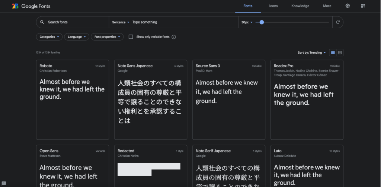Click 'Christian Naths' designer name
381x187 pixels.
pyautogui.click(x=128, y=156)
